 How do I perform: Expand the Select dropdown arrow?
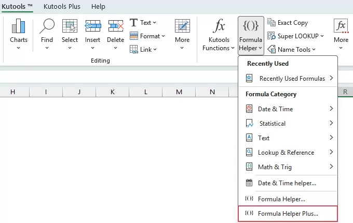coord(70,48)
